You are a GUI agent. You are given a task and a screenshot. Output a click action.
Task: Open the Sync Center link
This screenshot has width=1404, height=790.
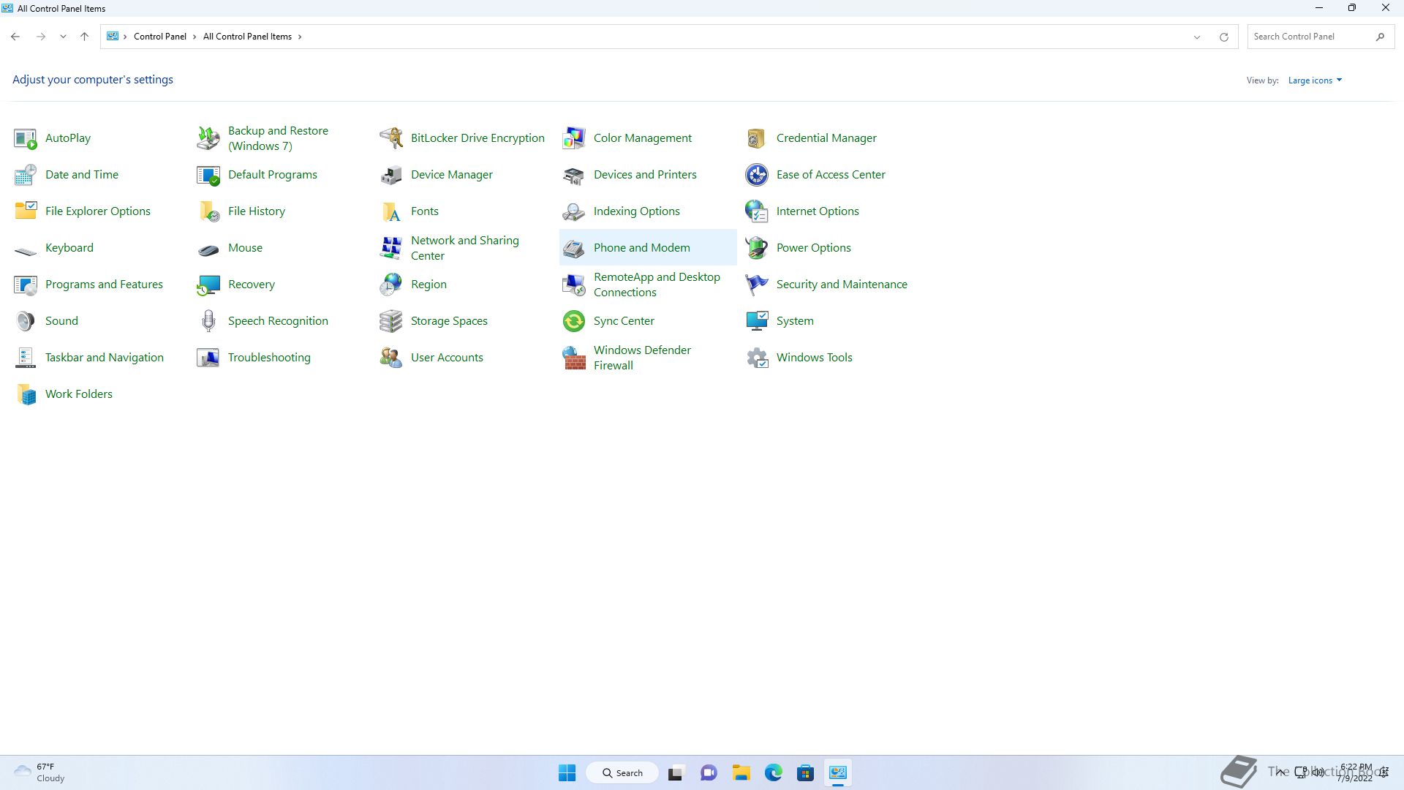tap(624, 321)
